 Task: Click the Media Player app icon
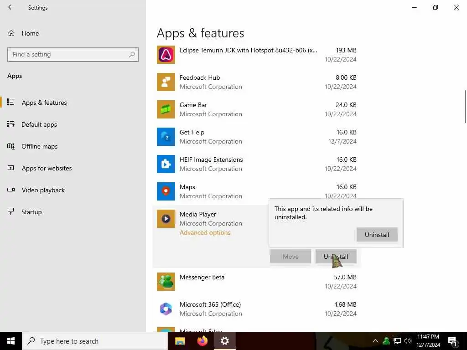pyautogui.click(x=166, y=219)
